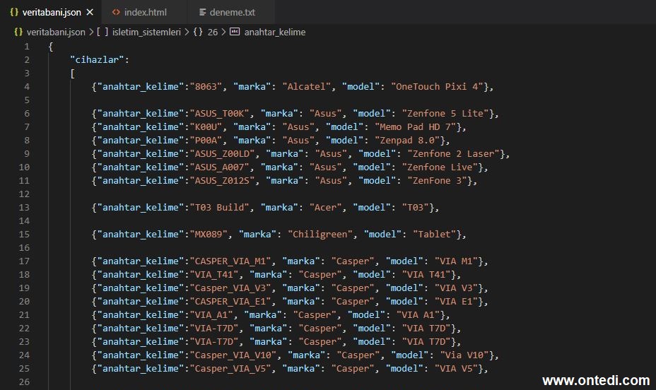Click "Zenfone Live" model value

point(440,167)
